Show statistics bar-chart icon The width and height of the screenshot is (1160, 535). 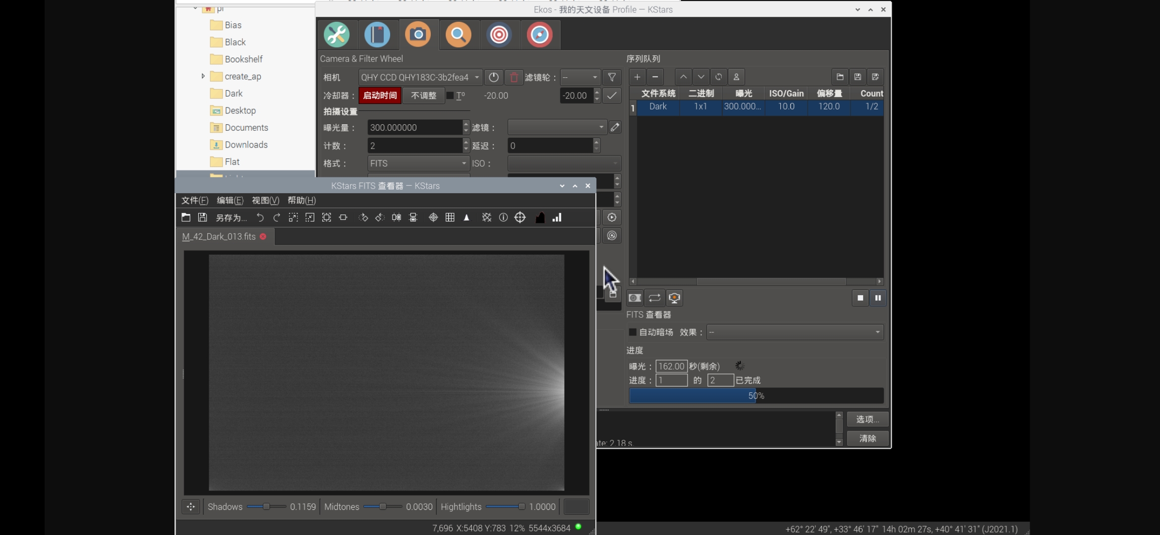point(557,217)
